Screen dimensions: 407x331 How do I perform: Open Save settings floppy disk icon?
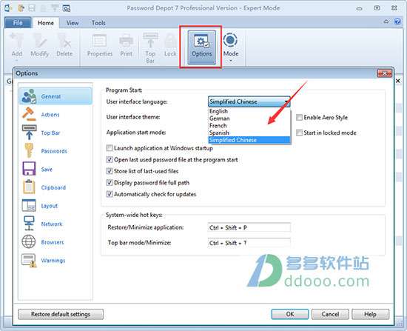[x=29, y=169]
